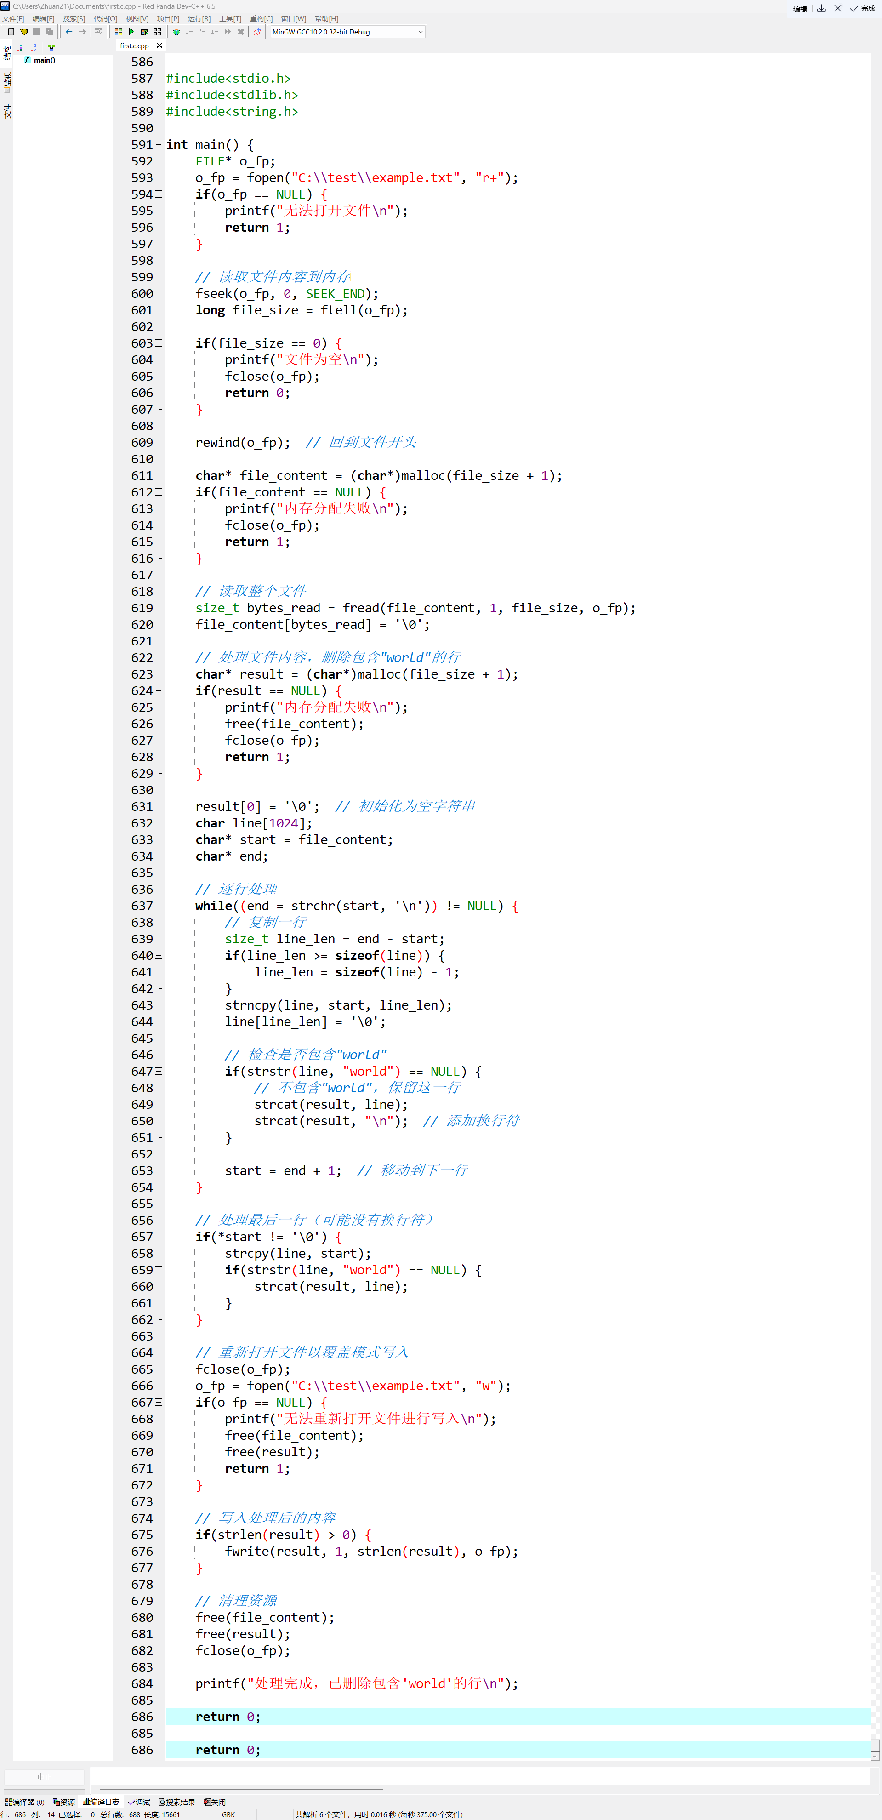The height and width of the screenshot is (1820, 882).
Task: Click the sort alphabetically icon in structure panel
Action: [x=33, y=48]
